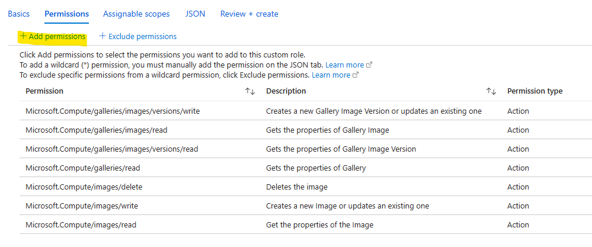
Task: Click Action type in versions/write row
Action: (518, 111)
